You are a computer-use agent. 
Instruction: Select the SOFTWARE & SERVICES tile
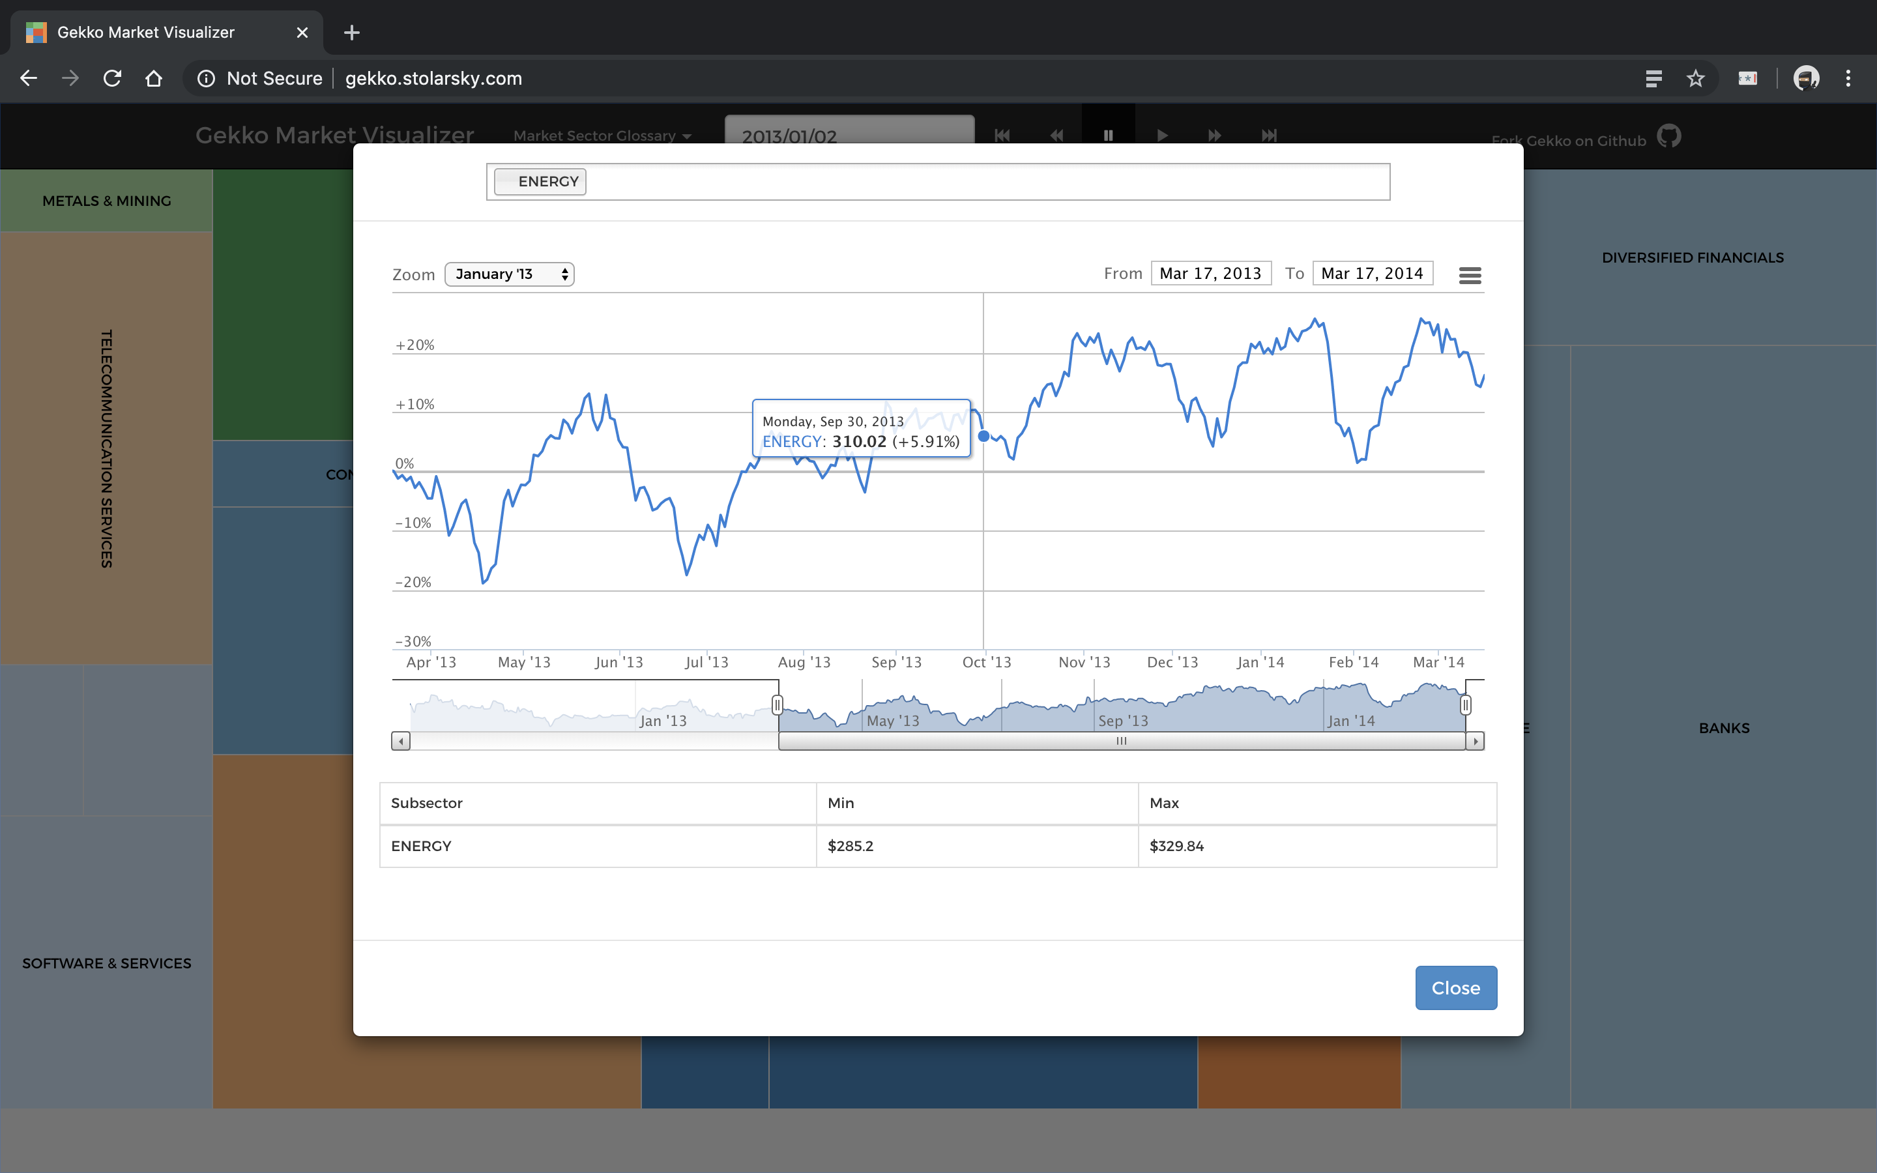click(x=106, y=963)
